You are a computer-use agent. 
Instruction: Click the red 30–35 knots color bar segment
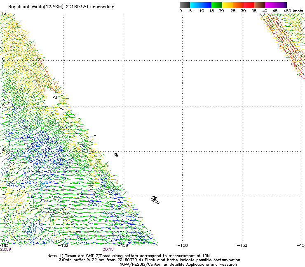(x=249, y=5)
